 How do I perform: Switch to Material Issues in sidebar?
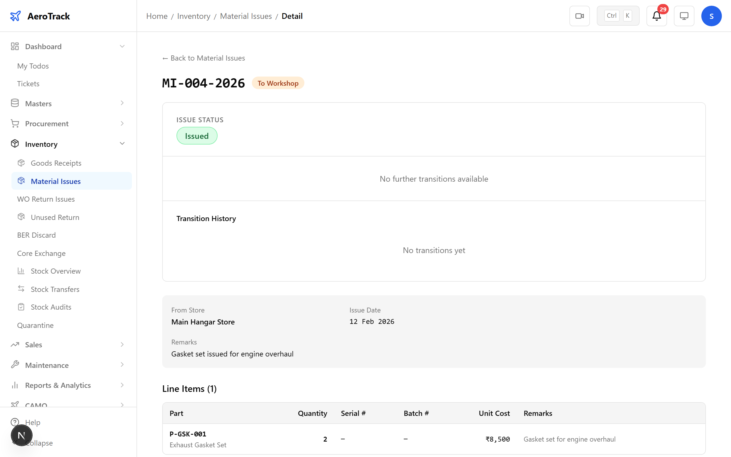(x=56, y=181)
